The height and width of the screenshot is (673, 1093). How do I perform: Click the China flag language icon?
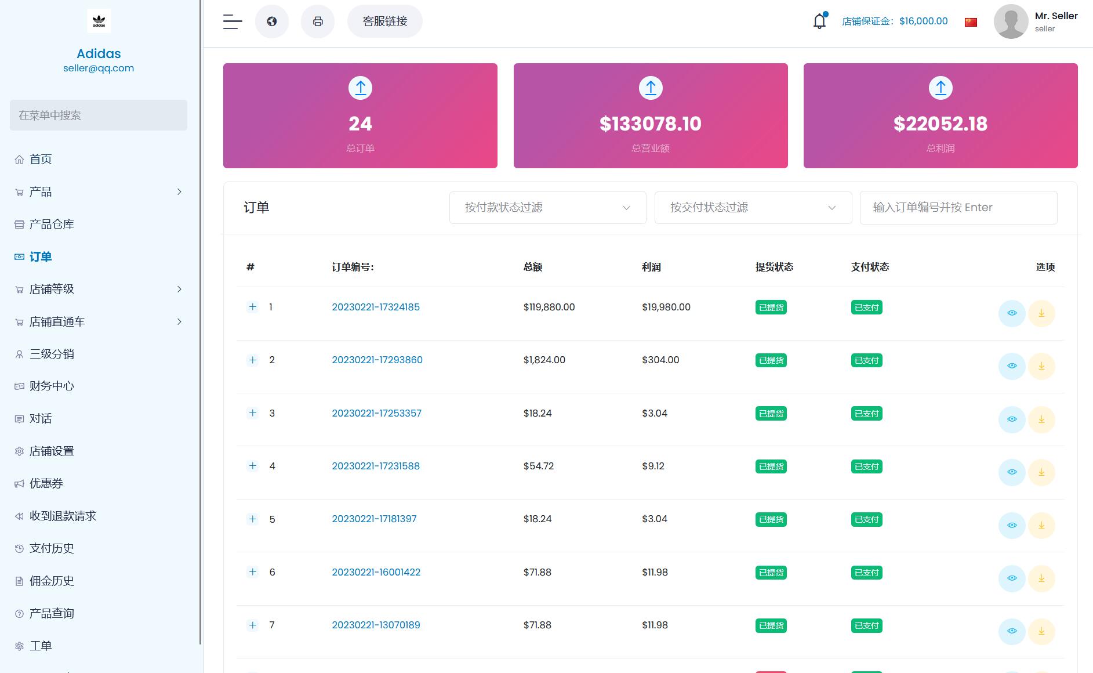coord(971,22)
